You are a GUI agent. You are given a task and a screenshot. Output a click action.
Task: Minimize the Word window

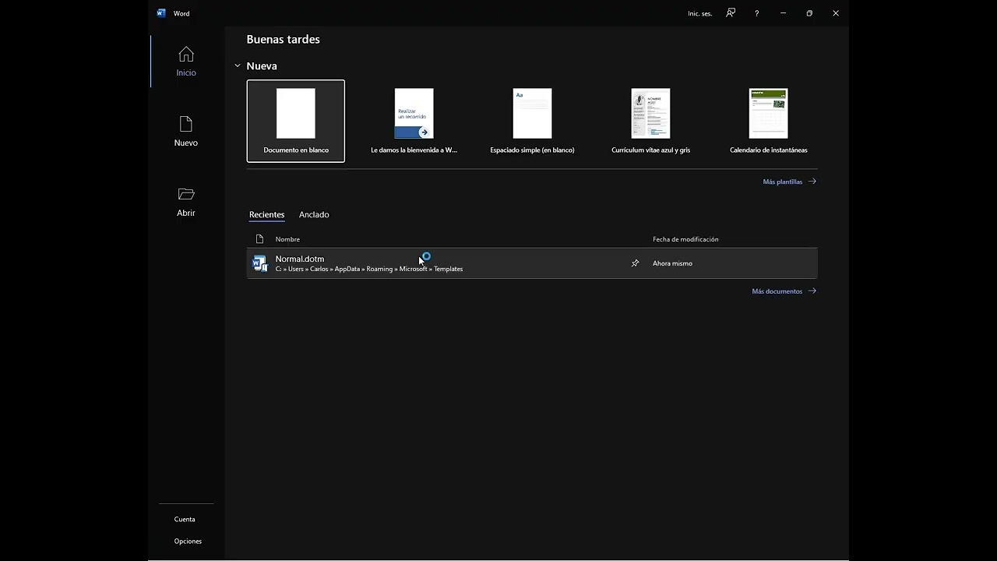(x=783, y=13)
